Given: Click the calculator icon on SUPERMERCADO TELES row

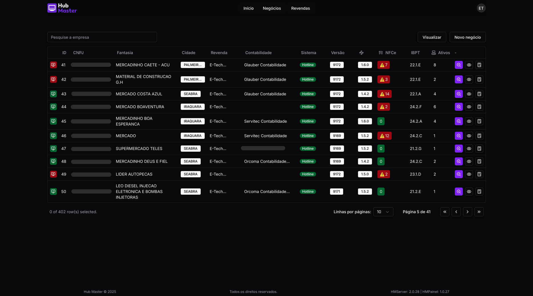Looking at the screenshot, I should [x=479, y=149].
